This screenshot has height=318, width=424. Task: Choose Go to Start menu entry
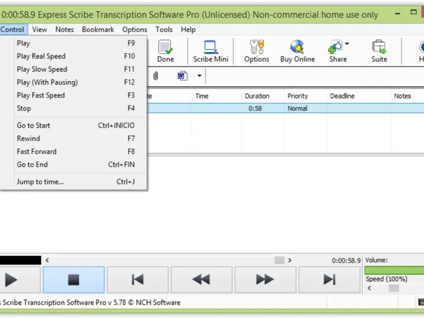point(75,126)
